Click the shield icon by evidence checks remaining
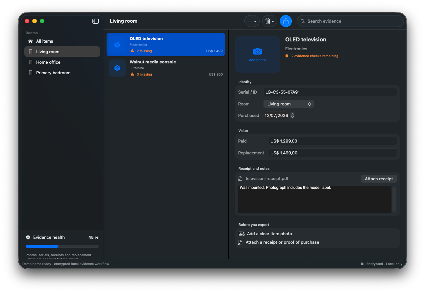 pyautogui.click(x=287, y=56)
